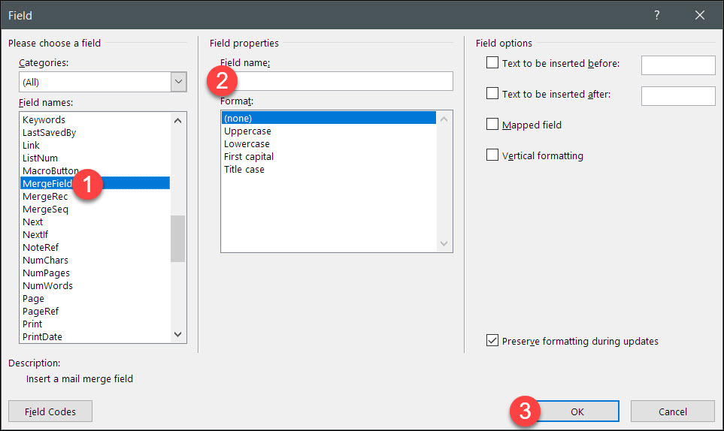Select NumPages from the field list
This screenshot has height=431, width=724.
(x=47, y=273)
